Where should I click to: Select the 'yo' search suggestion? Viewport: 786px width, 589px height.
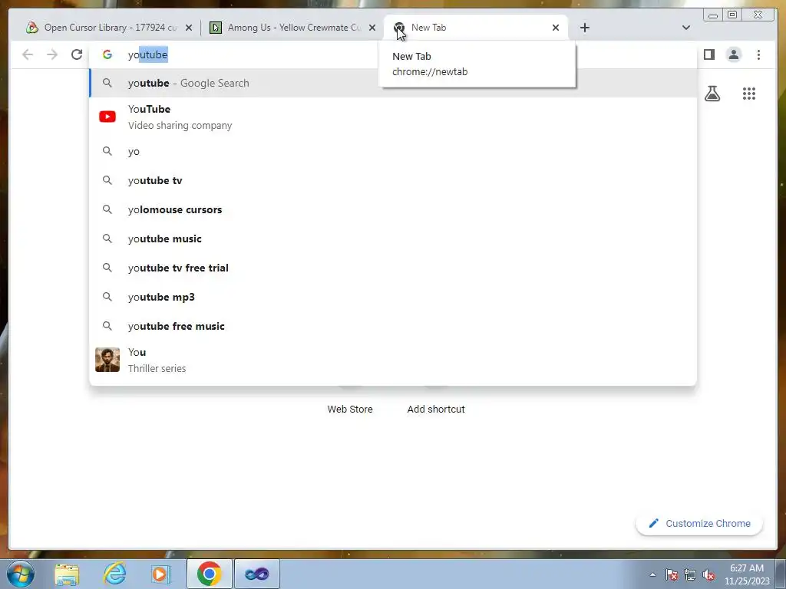(393, 151)
